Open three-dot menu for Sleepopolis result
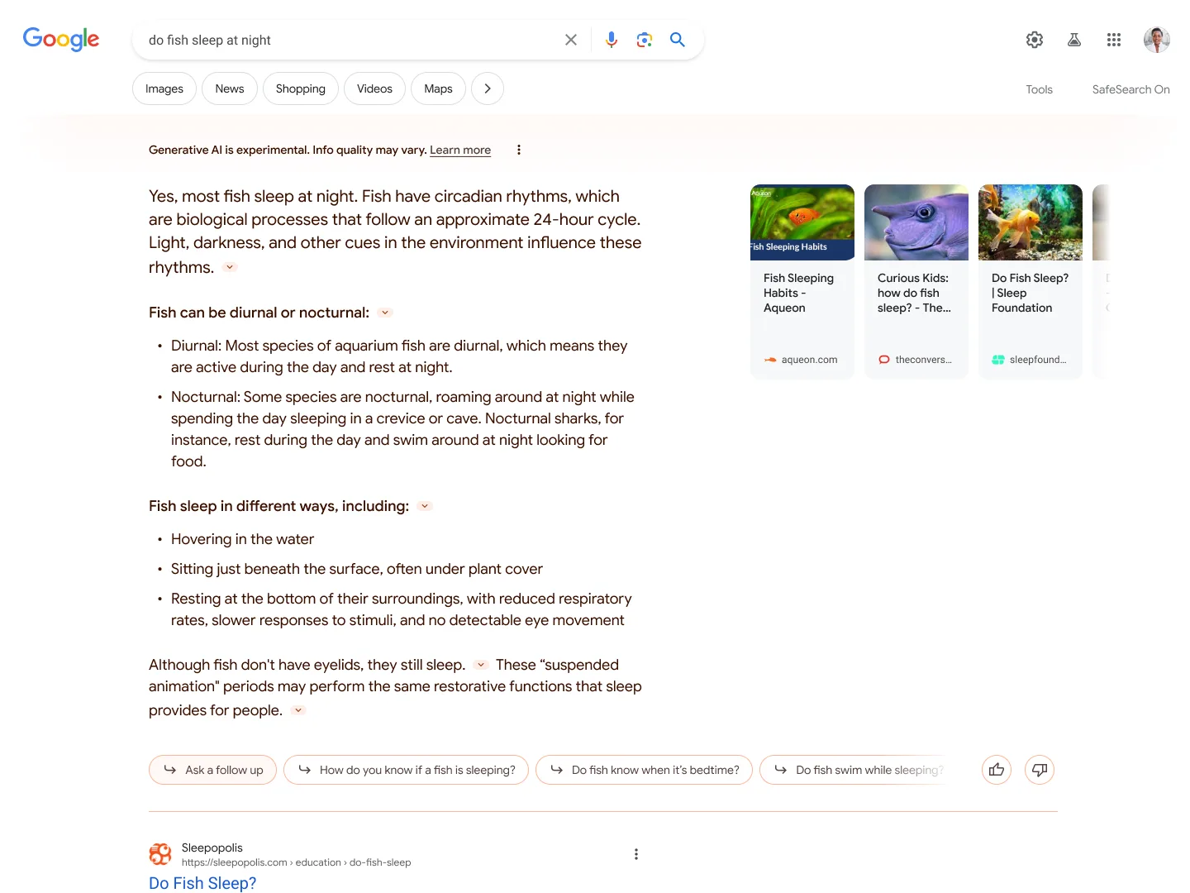Screen dimensions: 1190x893 point(636,854)
